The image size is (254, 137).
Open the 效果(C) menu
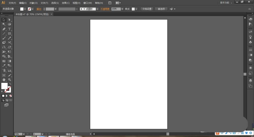click(x=66, y=3)
